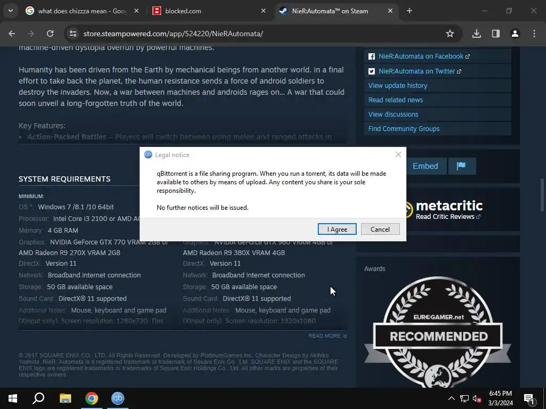Close the Legal notice dialog with X
This screenshot has width=546, height=409.
pos(398,154)
